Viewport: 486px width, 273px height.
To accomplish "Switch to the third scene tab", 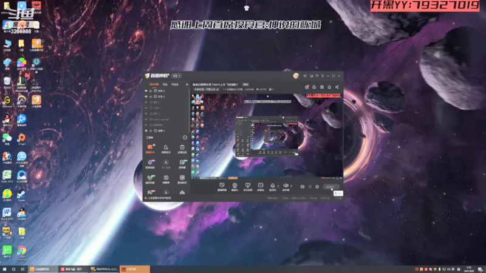I will (175, 84).
